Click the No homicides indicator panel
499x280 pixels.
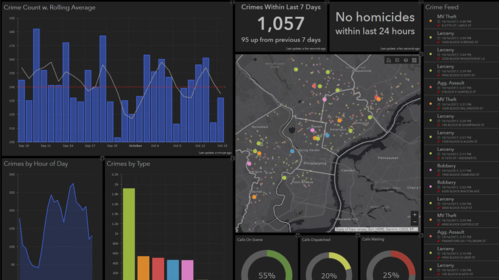[375, 24]
